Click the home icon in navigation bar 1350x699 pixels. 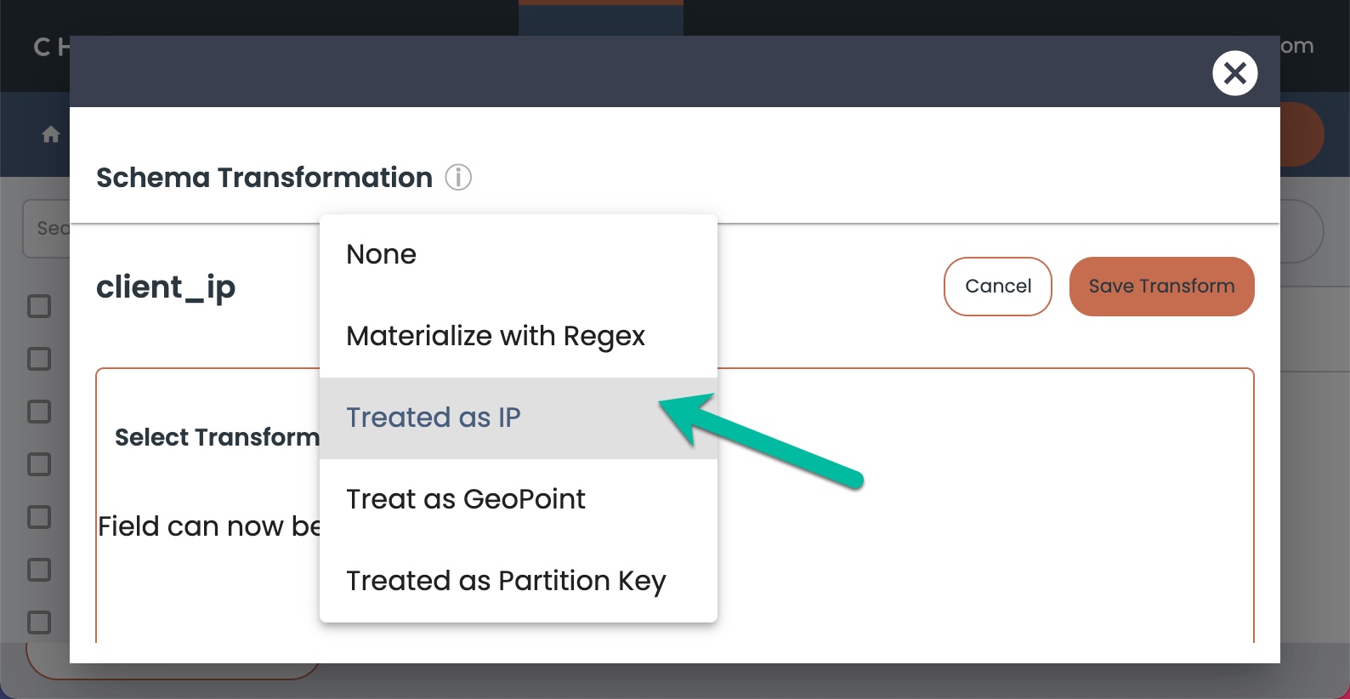(51, 134)
